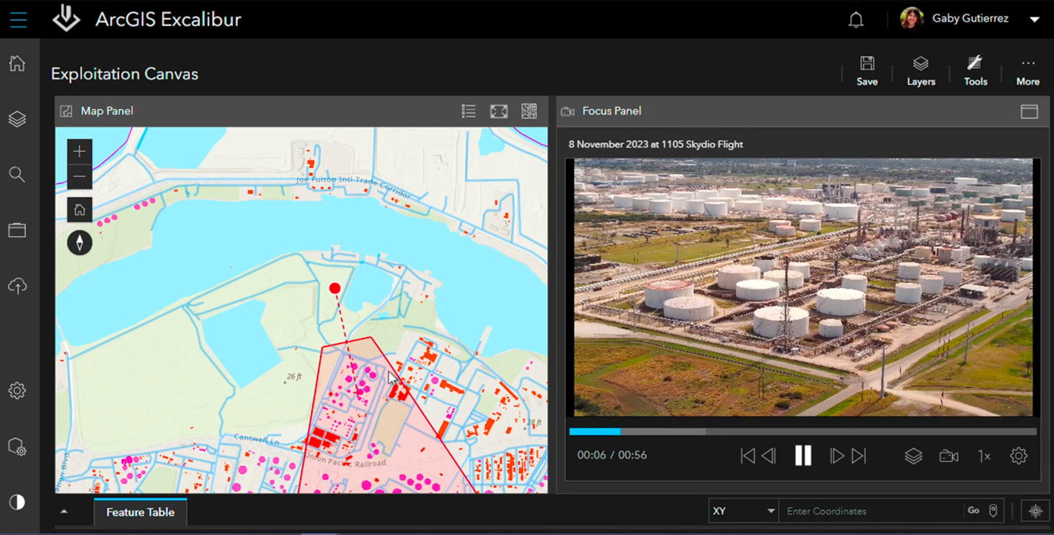This screenshot has width=1054, height=535.
Task: Click the video progress bar to seek
Action: click(803, 431)
